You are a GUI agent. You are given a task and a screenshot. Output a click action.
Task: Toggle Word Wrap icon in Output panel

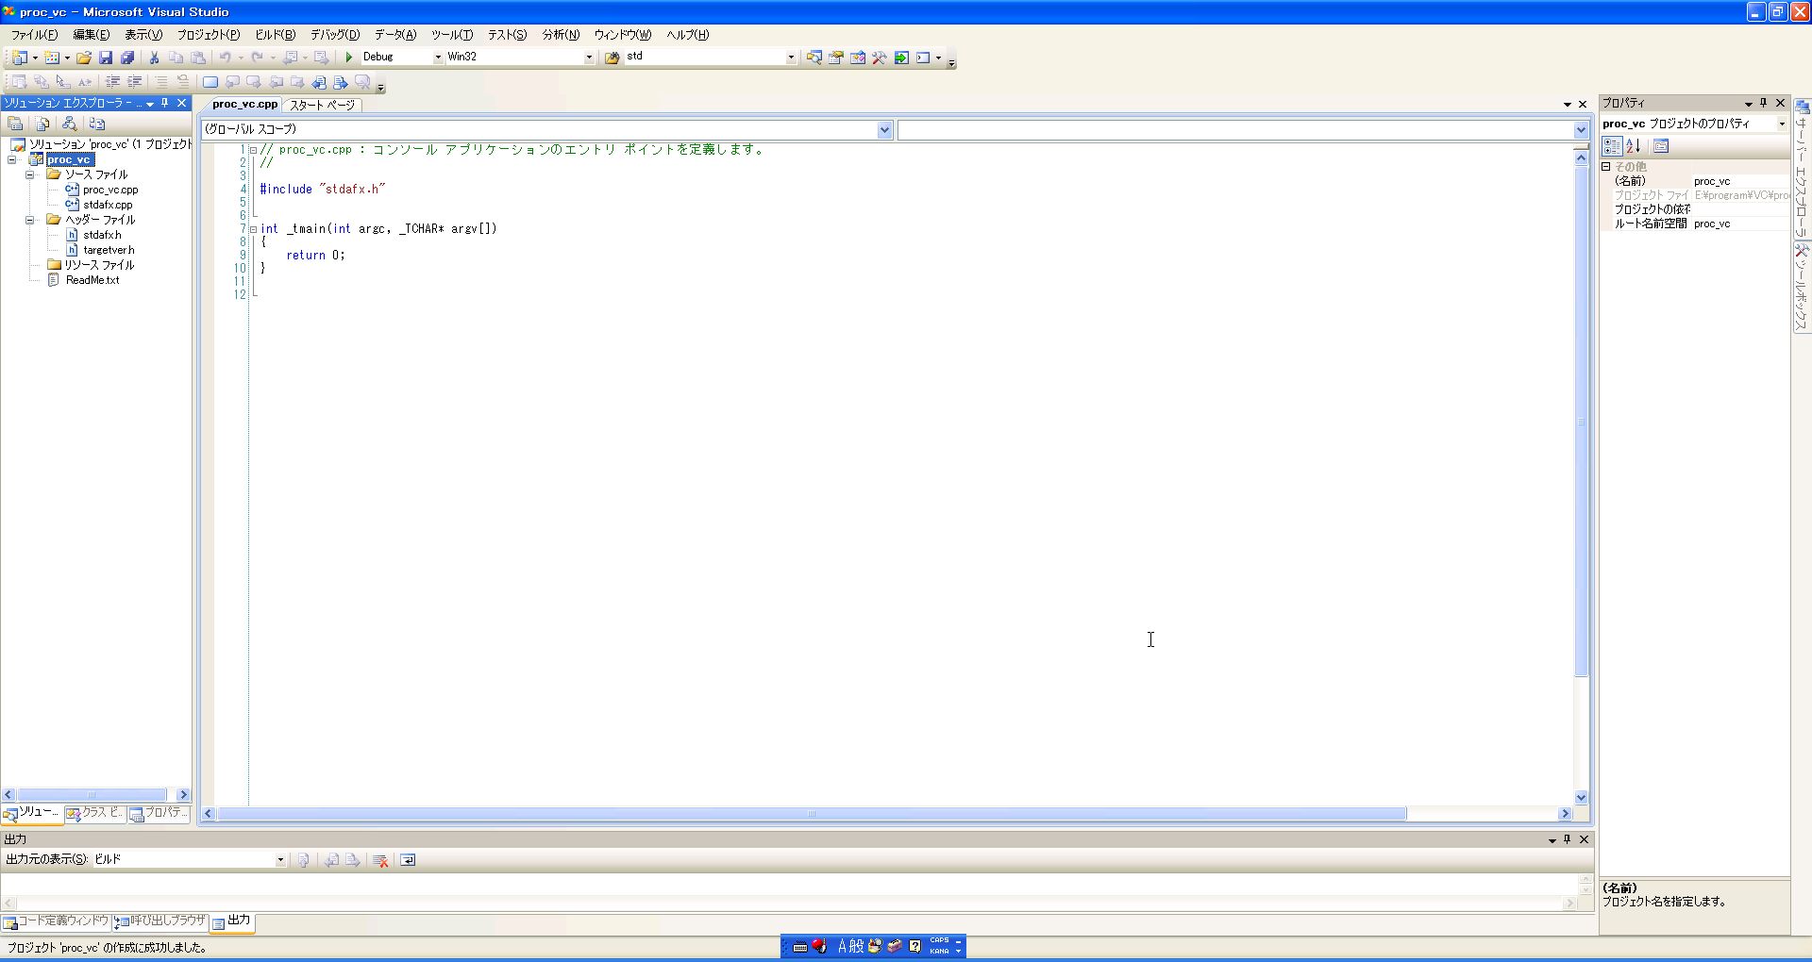click(408, 860)
